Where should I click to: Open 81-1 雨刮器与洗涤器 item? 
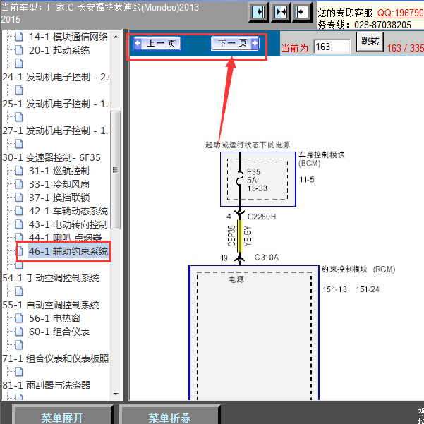point(47,385)
